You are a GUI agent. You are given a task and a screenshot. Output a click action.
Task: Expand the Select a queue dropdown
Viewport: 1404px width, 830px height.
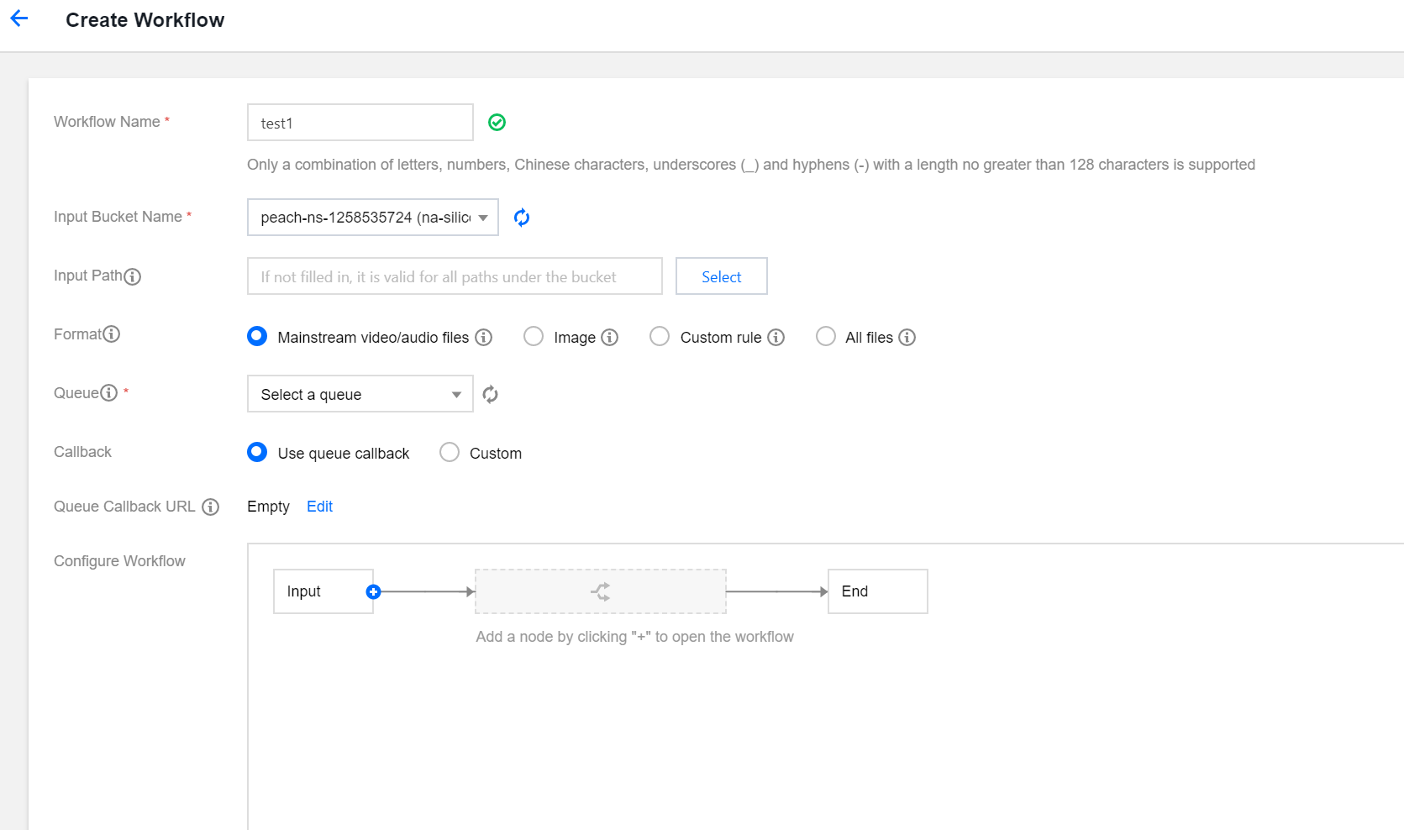click(360, 394)
